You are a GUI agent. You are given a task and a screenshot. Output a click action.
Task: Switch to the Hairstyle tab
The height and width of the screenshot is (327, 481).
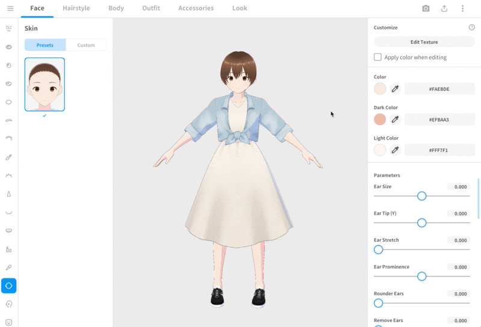(x=76, y=8)
